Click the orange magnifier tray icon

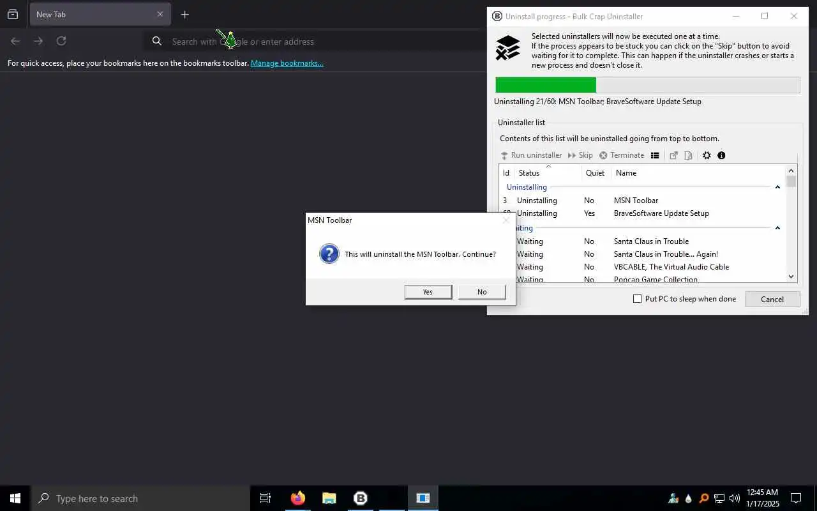pos(704,498)
